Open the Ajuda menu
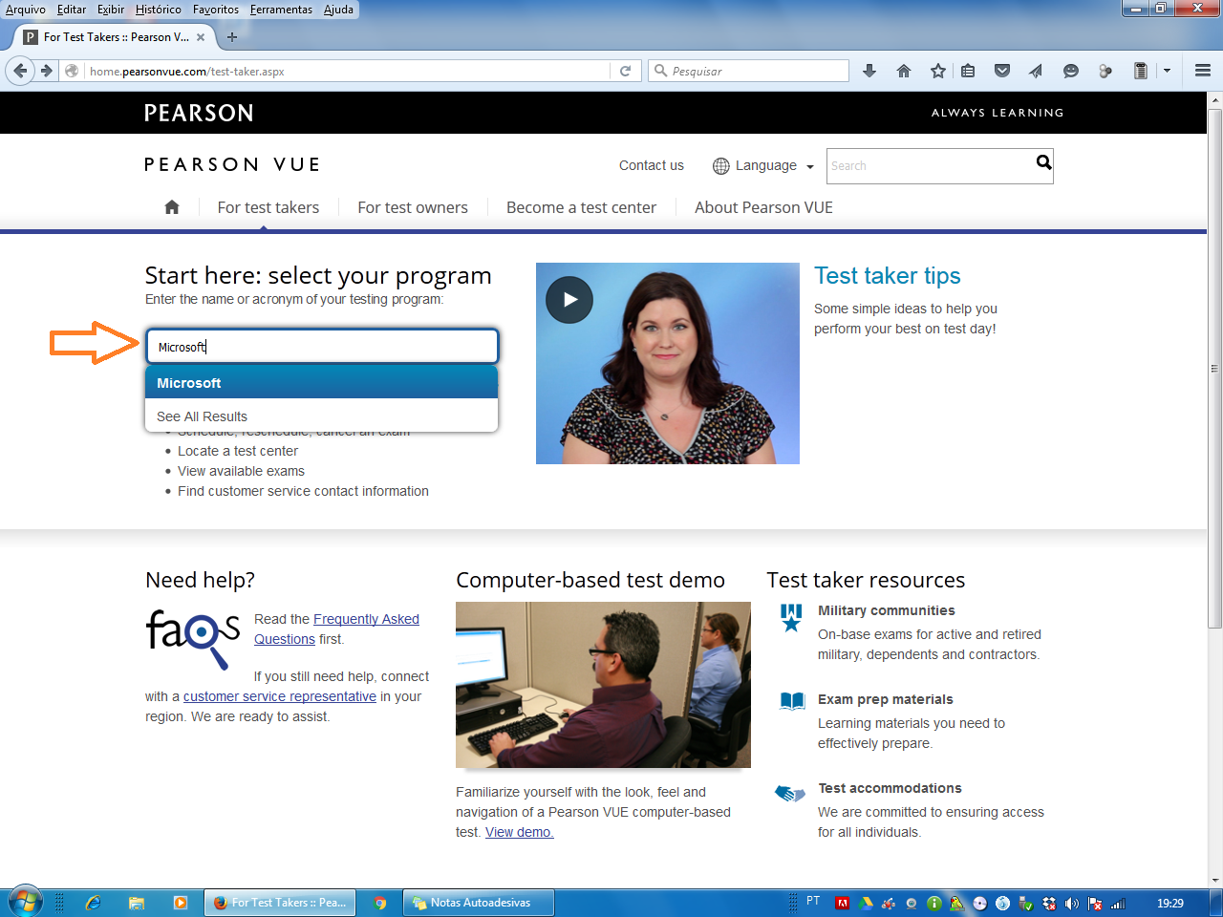 point(338,10)
